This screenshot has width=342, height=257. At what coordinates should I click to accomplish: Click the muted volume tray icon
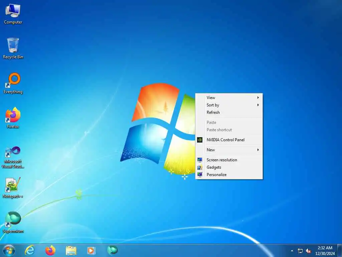(308, 251)
